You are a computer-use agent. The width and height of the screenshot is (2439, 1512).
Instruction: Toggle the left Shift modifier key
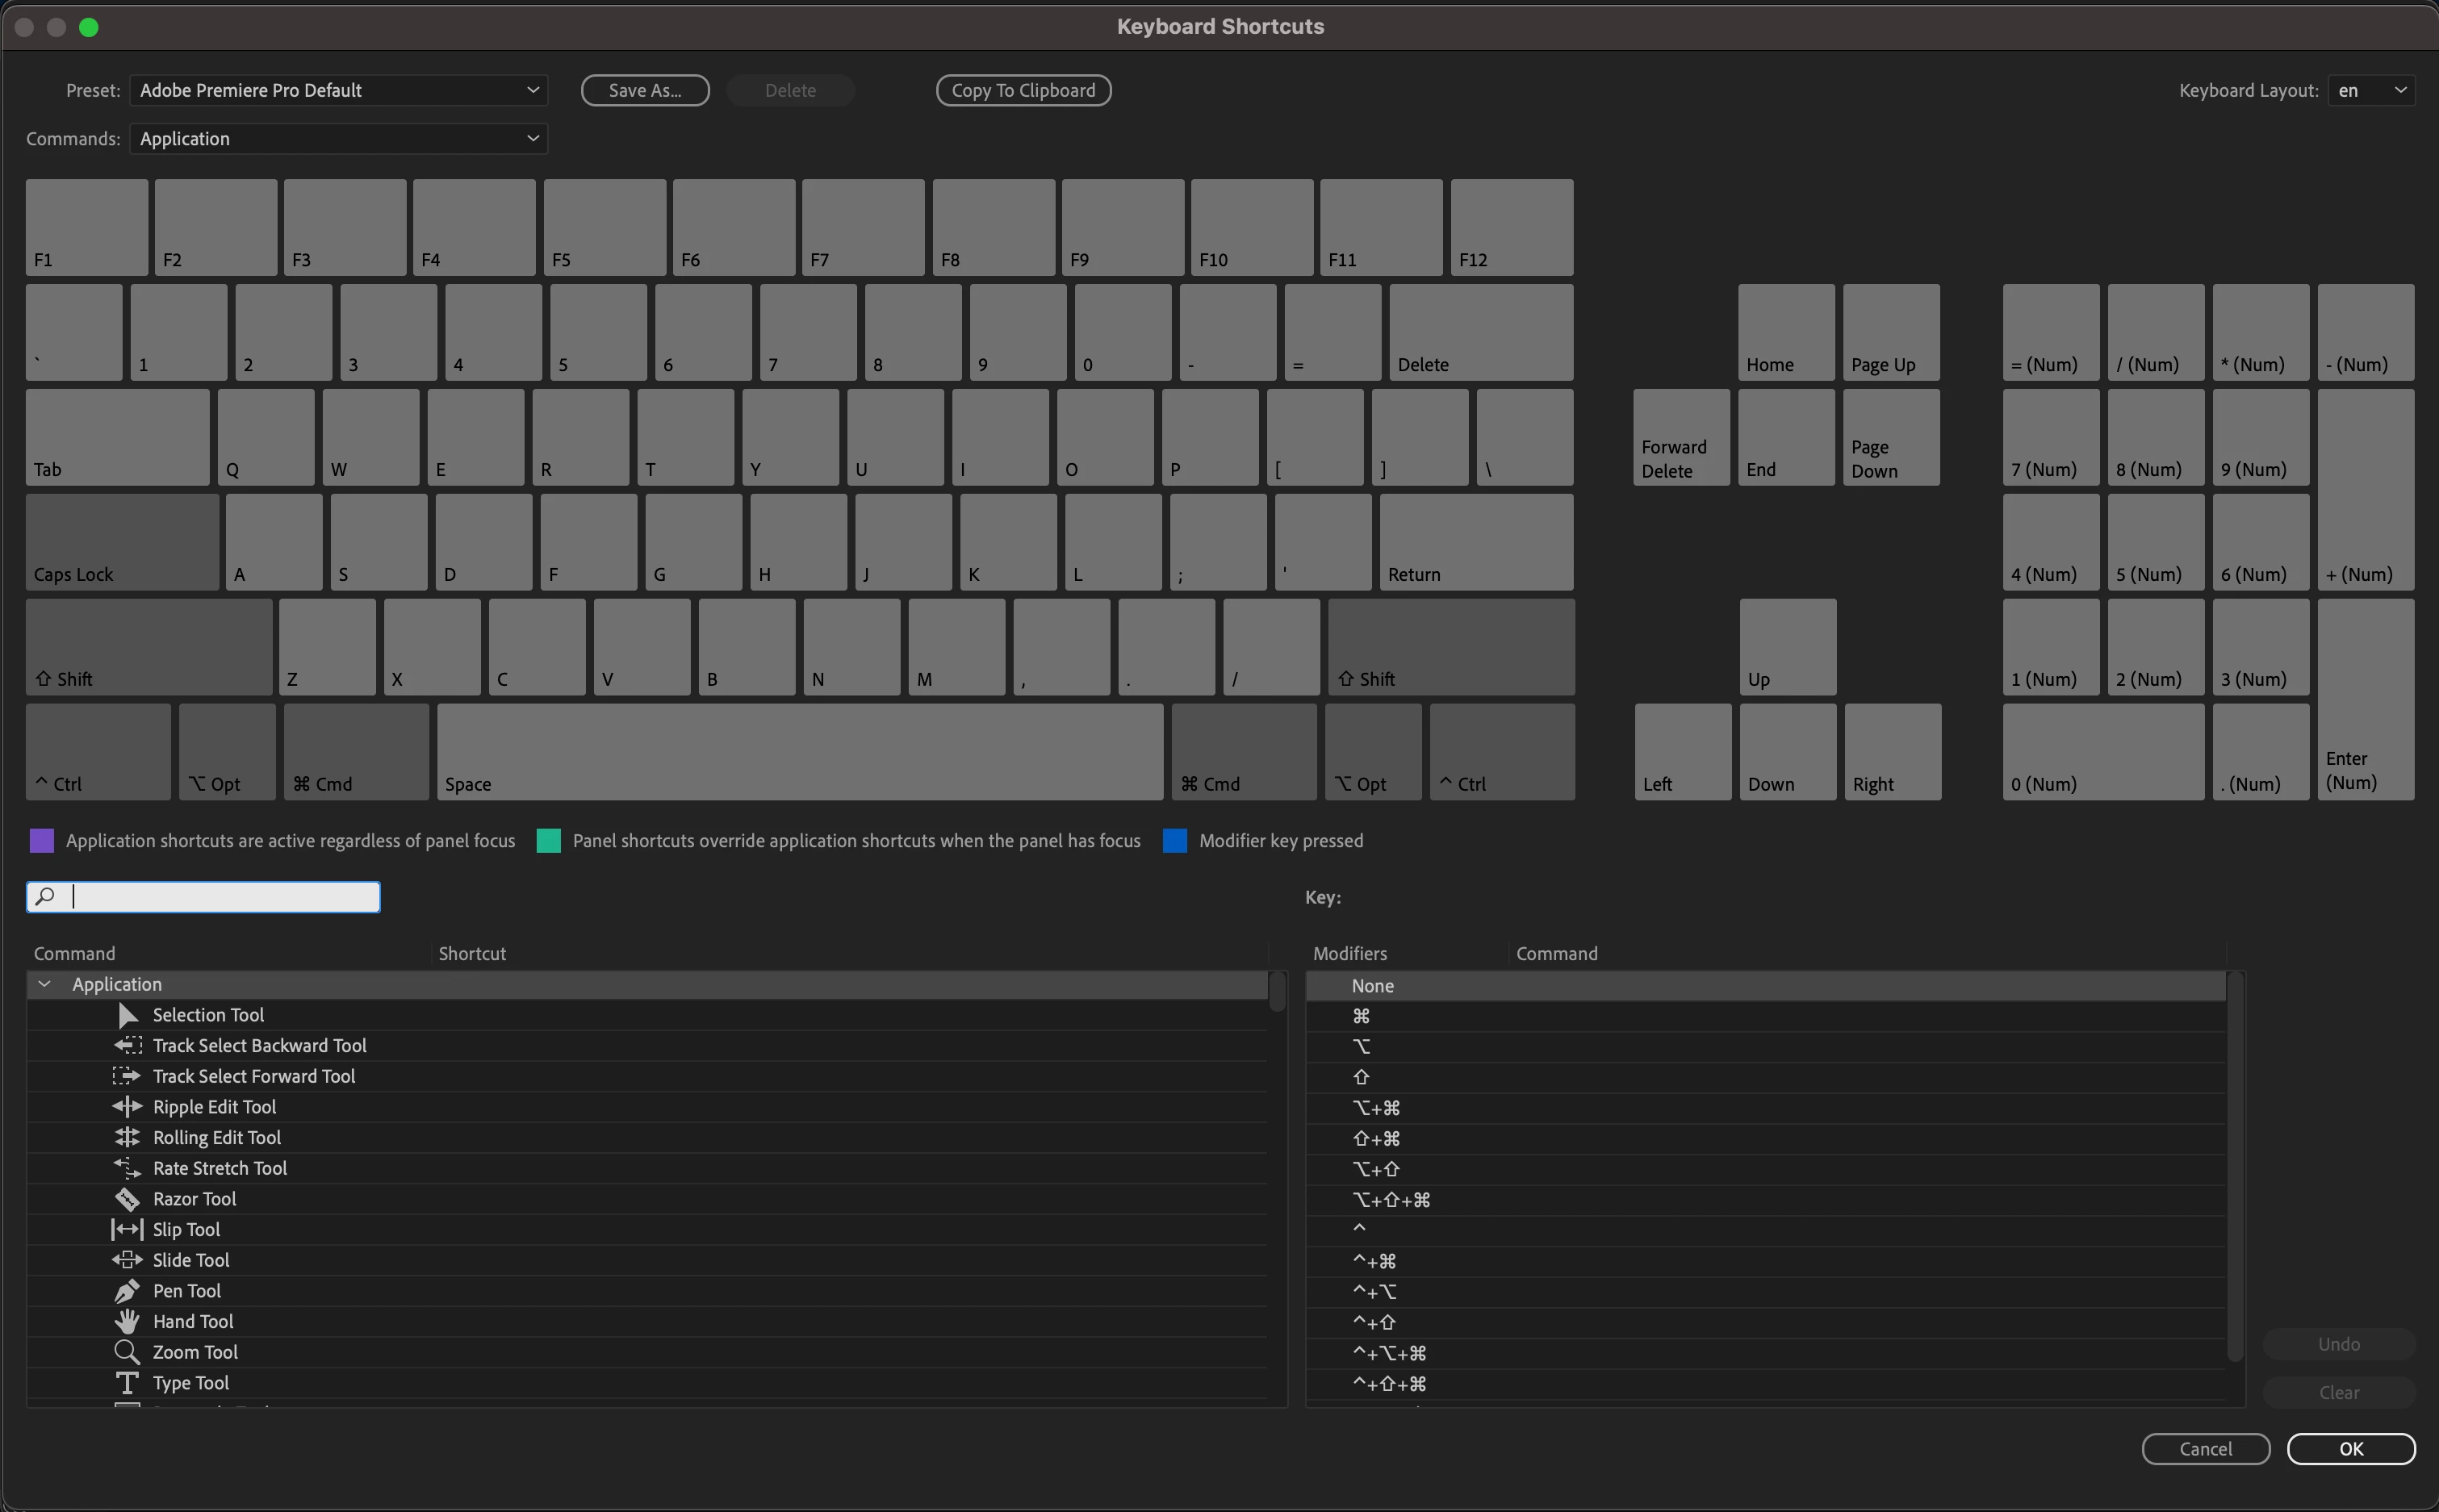tap(149, 647)
